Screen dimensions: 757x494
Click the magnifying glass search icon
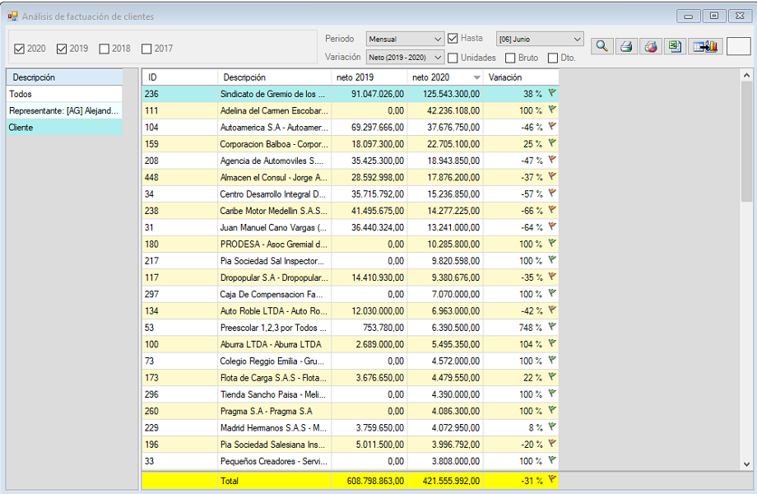602,47
